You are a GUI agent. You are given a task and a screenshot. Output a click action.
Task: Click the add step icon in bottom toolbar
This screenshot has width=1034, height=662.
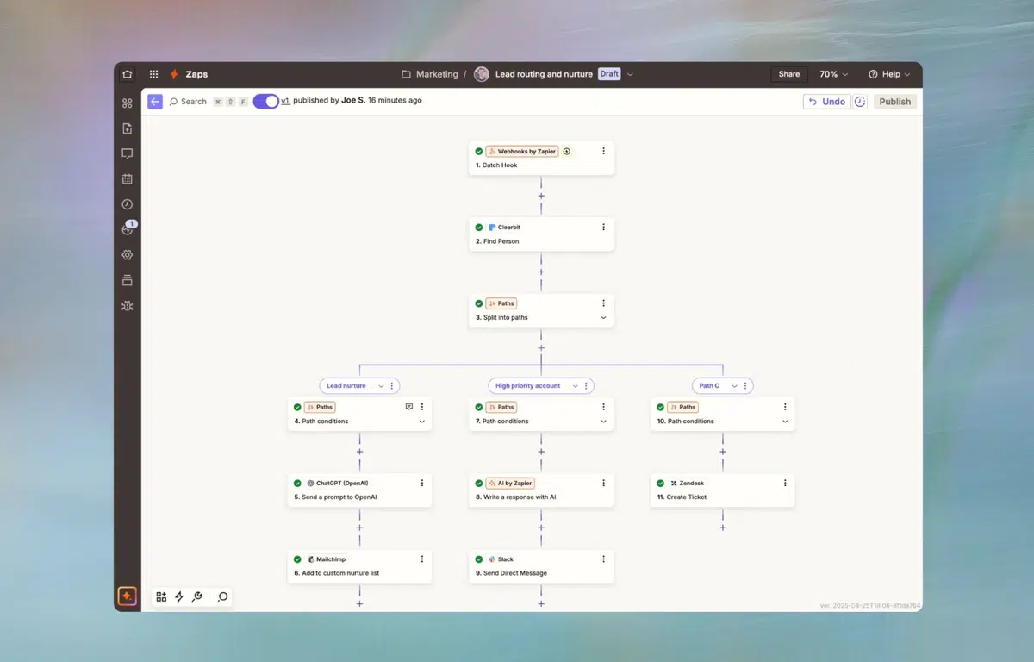pyautogui.click(x=161, y=596)
